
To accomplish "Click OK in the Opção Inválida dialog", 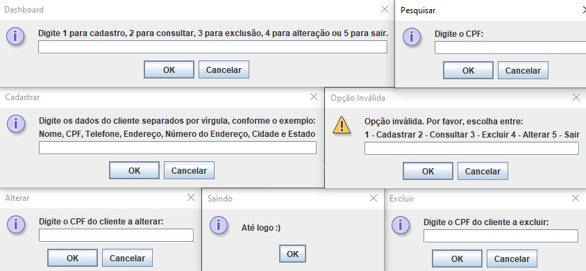I will (x=428, y=171).
